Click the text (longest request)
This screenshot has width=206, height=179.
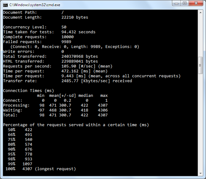55,169
